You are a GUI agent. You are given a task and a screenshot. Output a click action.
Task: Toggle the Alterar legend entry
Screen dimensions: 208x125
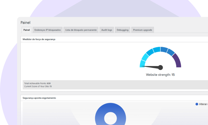click(x=203, y=104)
